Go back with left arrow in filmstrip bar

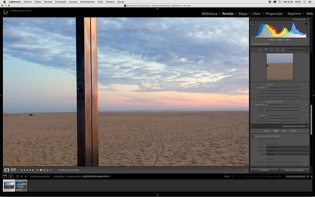(22, 177)
